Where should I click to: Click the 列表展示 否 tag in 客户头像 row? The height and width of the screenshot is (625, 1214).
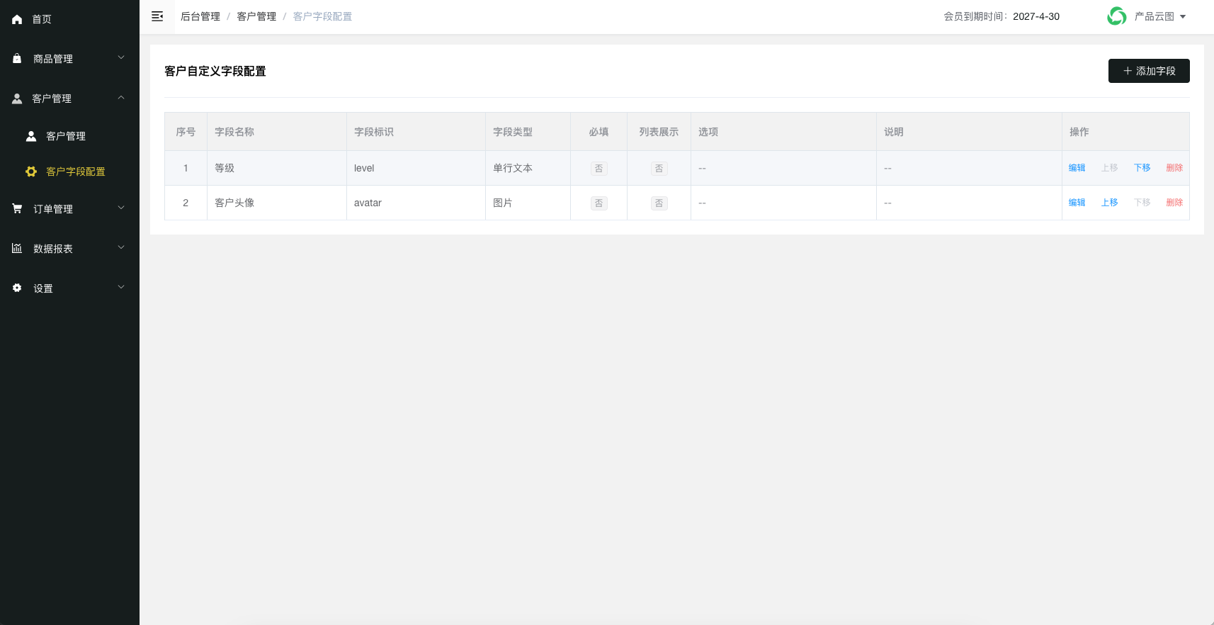click(659, 203)
